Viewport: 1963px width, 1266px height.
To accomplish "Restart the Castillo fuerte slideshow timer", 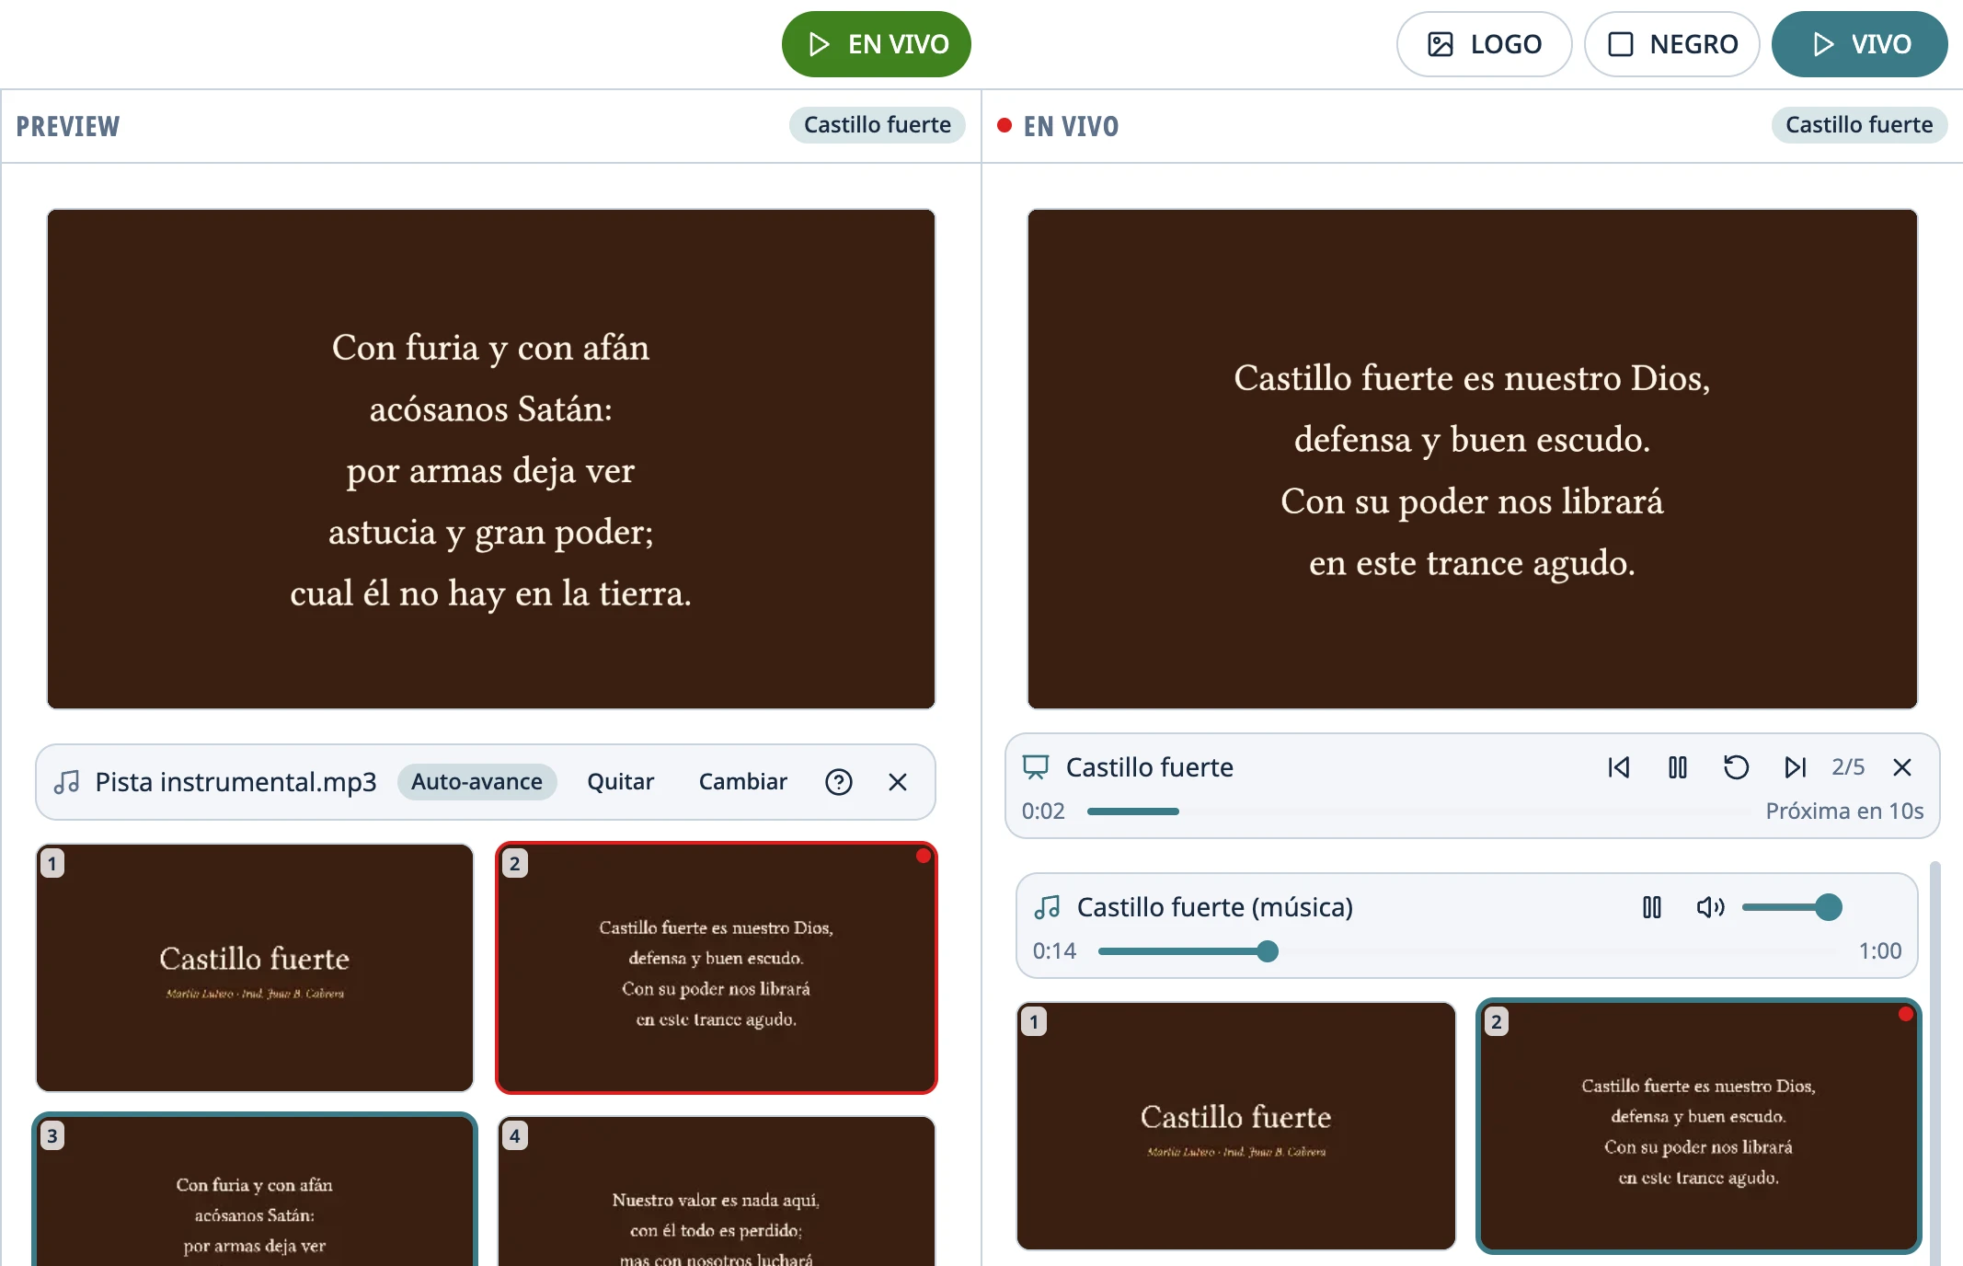I will point(1737,767).
